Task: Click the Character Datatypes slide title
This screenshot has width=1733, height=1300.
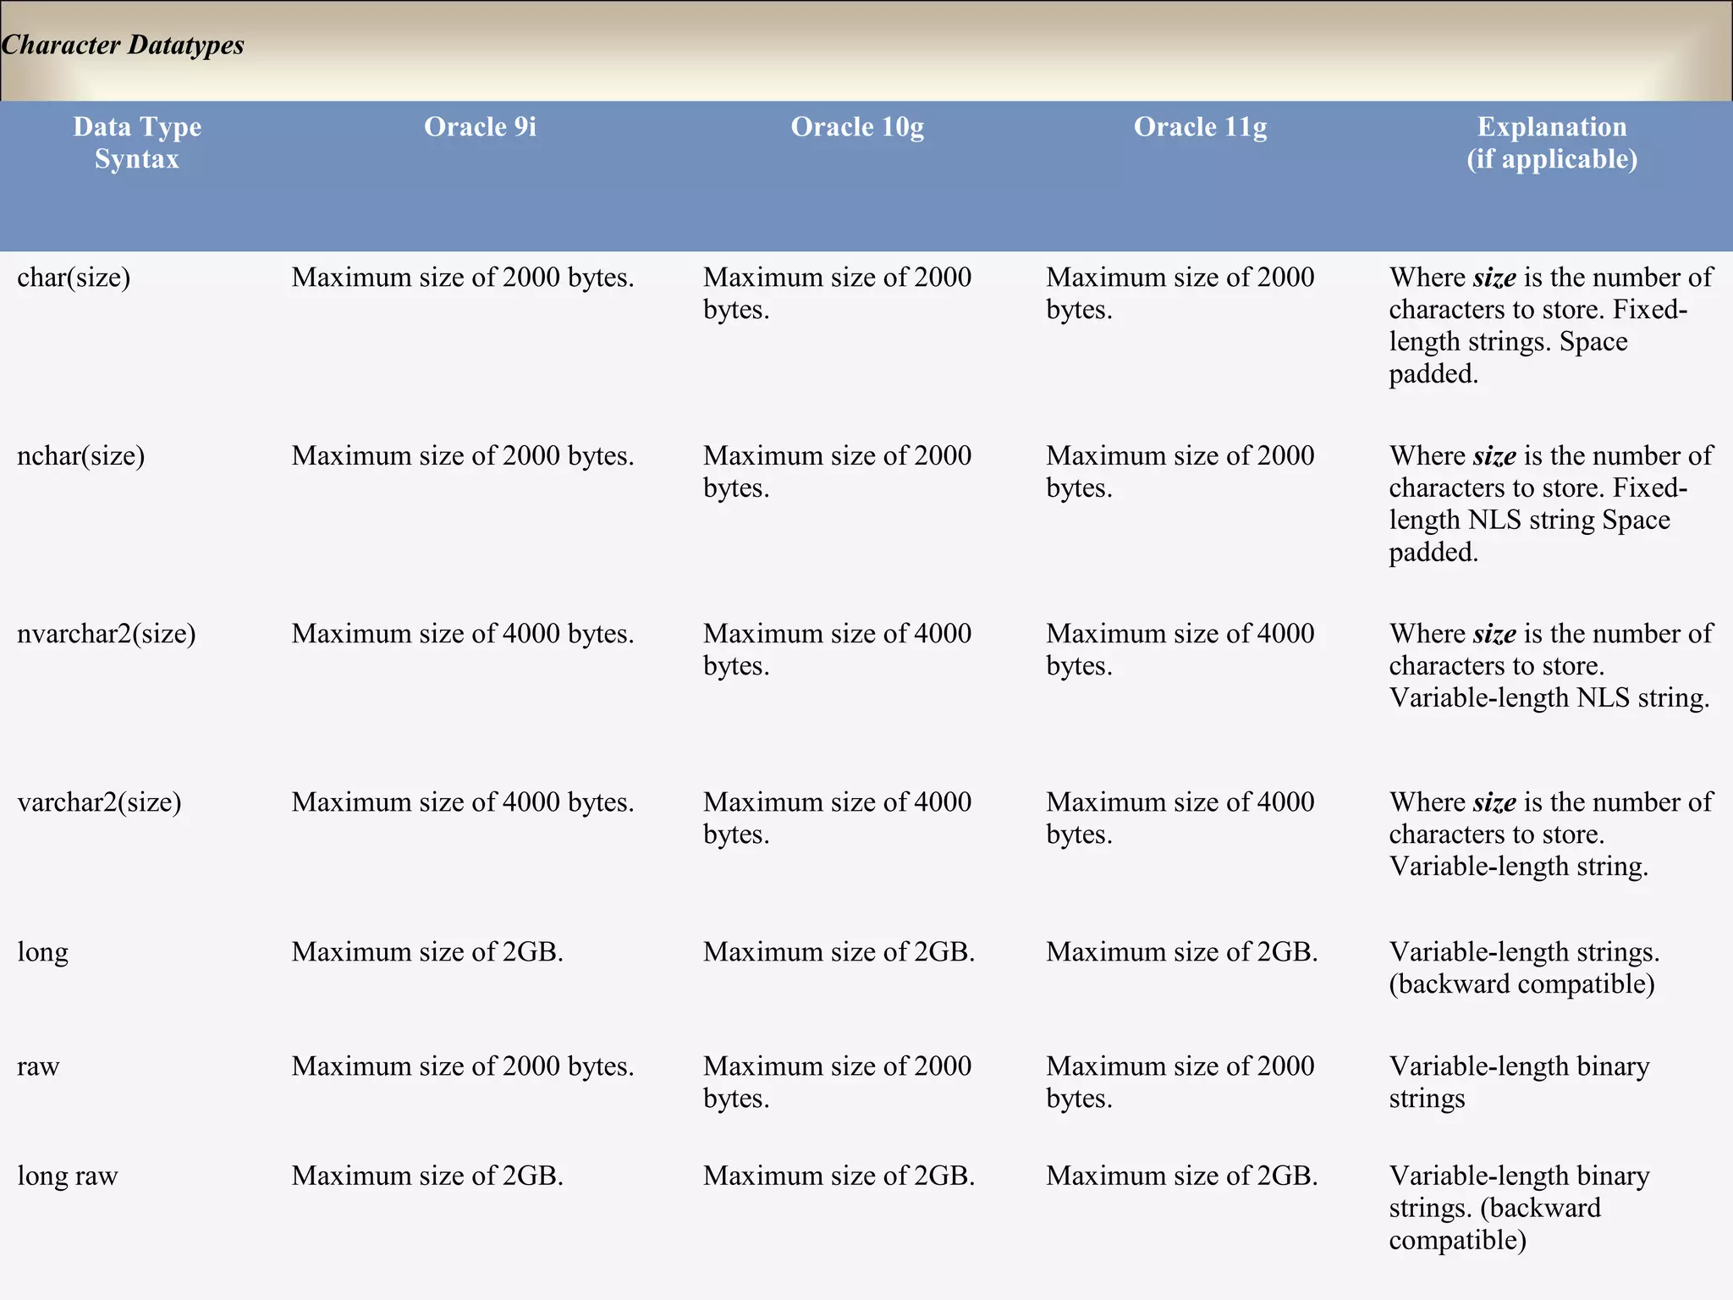Action: [x=123, y=45]
